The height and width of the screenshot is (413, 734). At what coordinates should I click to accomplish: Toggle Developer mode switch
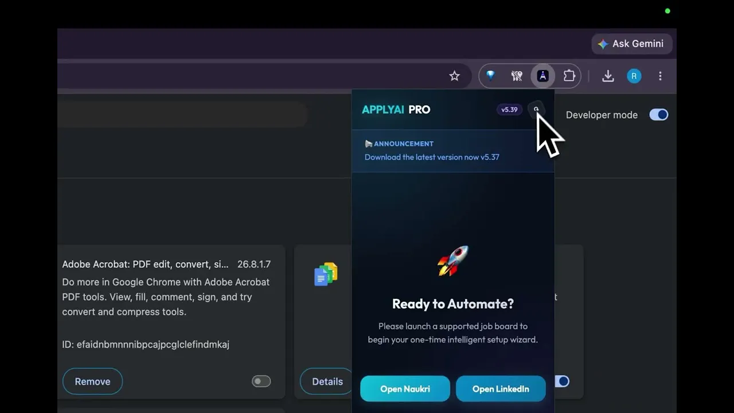pyautogui.click(x=658, y=115)
